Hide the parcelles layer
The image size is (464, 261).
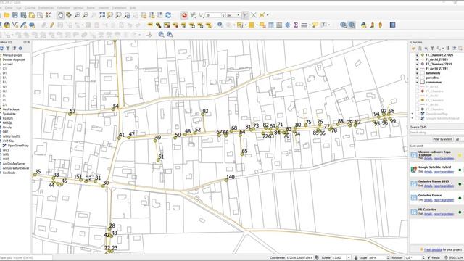[418, 78]
